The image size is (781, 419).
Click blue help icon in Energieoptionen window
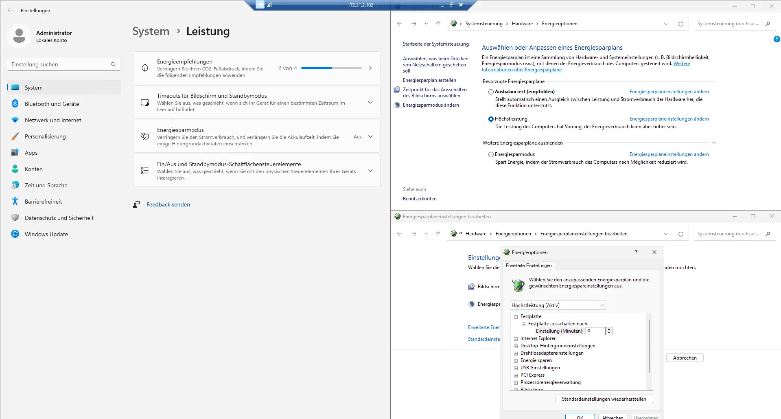[777, 39]
